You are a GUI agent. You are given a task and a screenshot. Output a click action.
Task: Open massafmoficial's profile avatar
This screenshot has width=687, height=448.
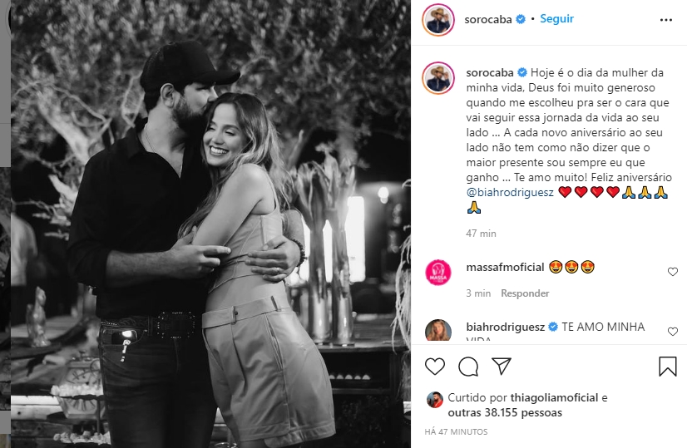437,273
